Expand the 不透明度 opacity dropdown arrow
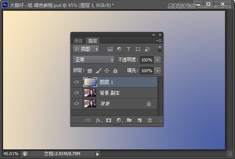 (158, 60)
